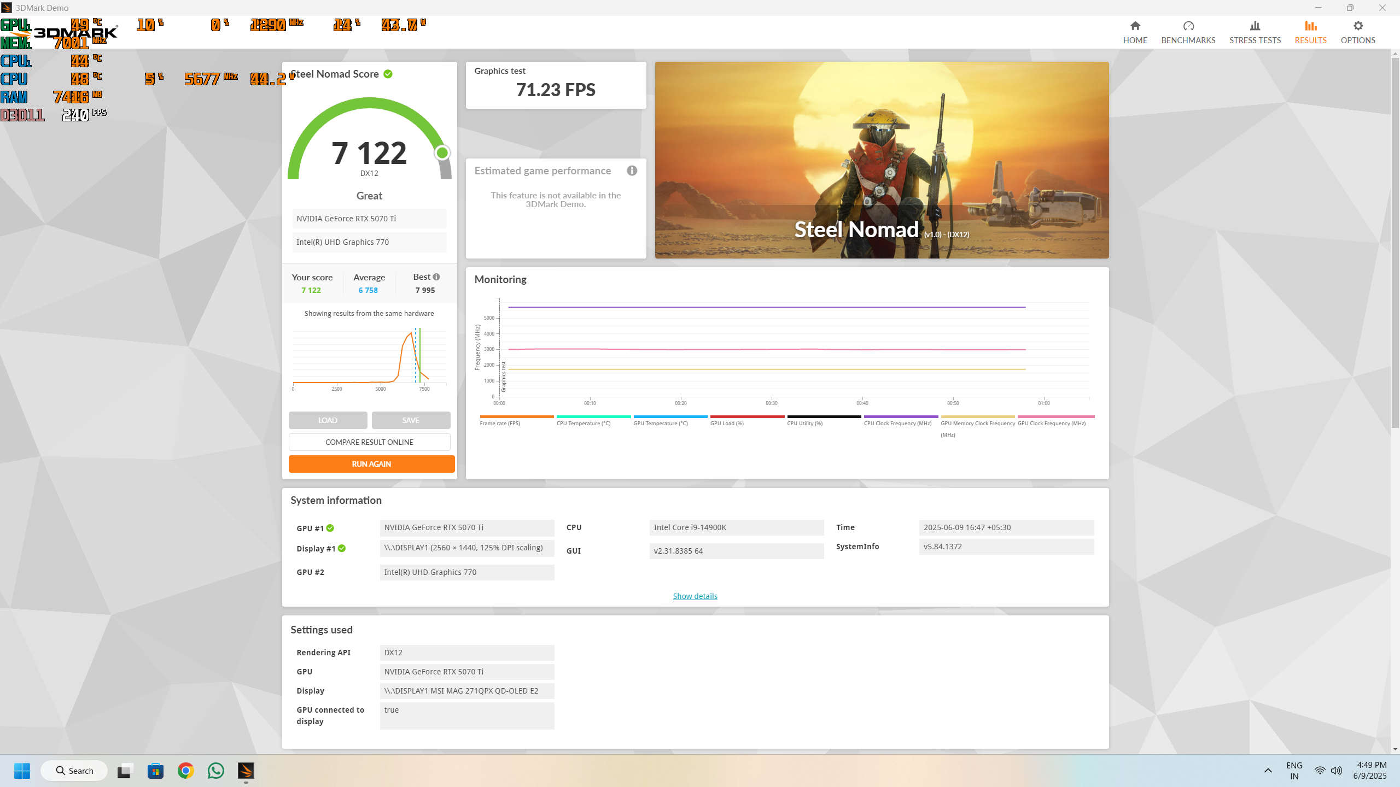This screenshot has width=1400, height=787.
Task: Toggle Frame rate (FPS) legend swatch
Action: 516,417
